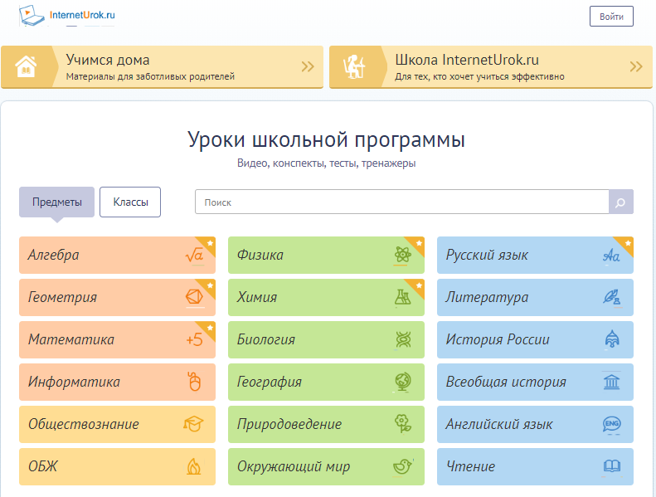Click the InternetUrok.ru site name text
656x497 pixels.
(82, 15)
